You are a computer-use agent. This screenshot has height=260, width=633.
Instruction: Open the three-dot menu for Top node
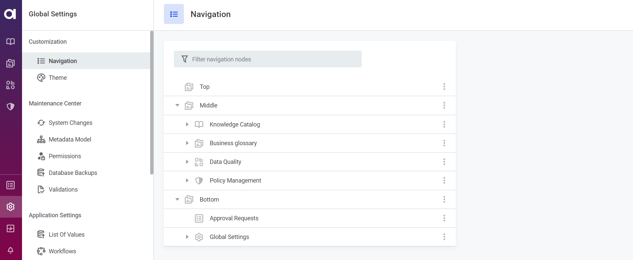point(444,87)
